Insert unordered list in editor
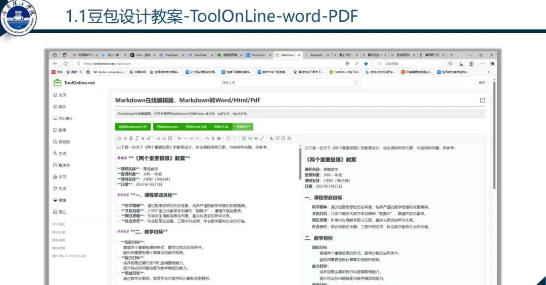Image resolution: width=546 pixels, height=285 pixels. (158, 138)
